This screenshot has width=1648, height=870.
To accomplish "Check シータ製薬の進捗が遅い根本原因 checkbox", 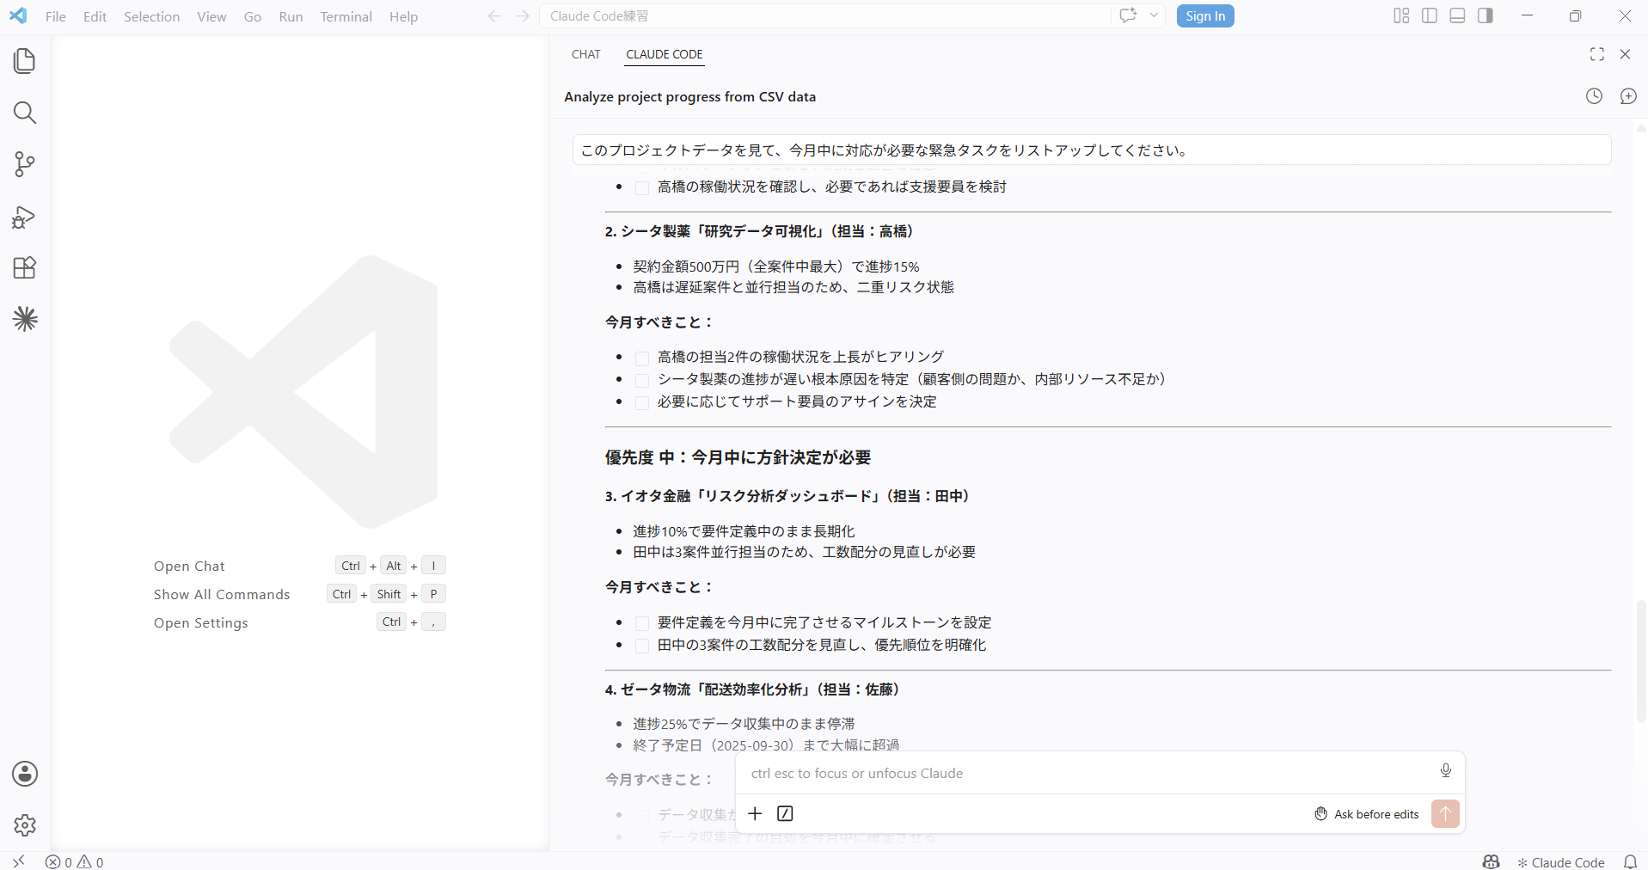I will (642, 380).
